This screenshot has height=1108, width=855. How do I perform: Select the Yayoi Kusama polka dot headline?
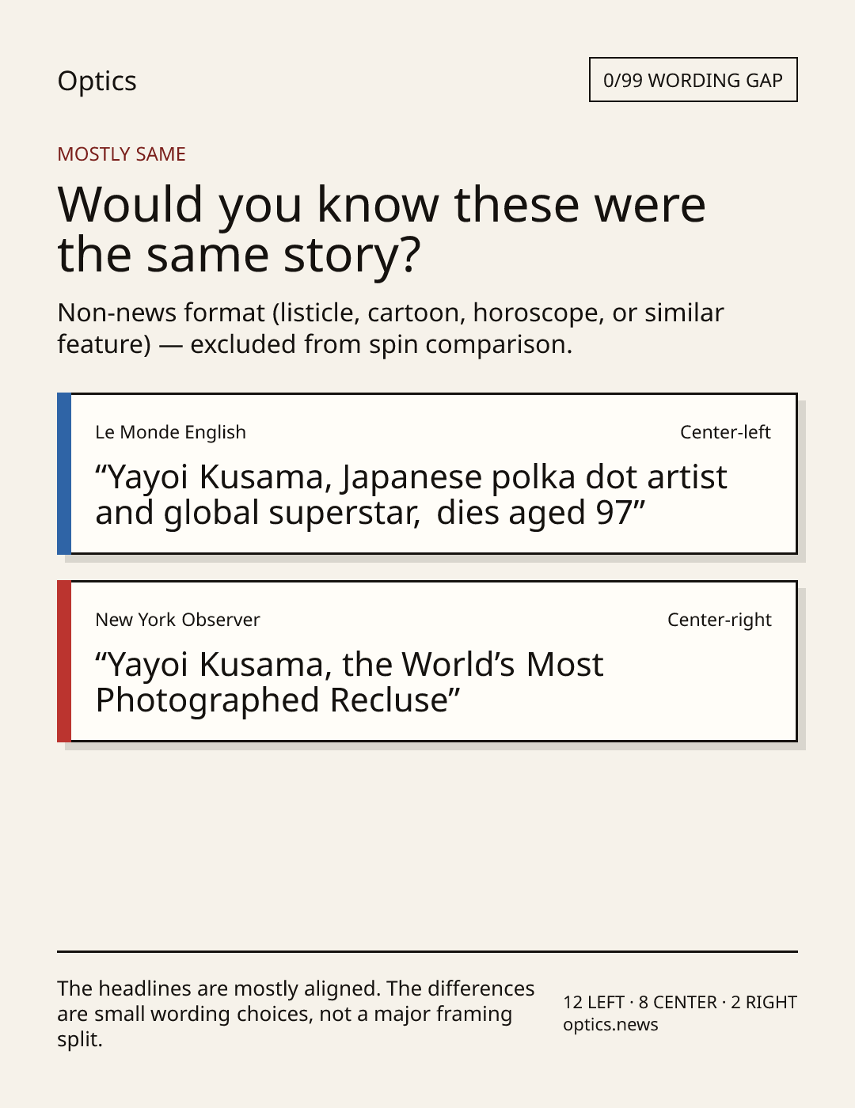point(411,495)
